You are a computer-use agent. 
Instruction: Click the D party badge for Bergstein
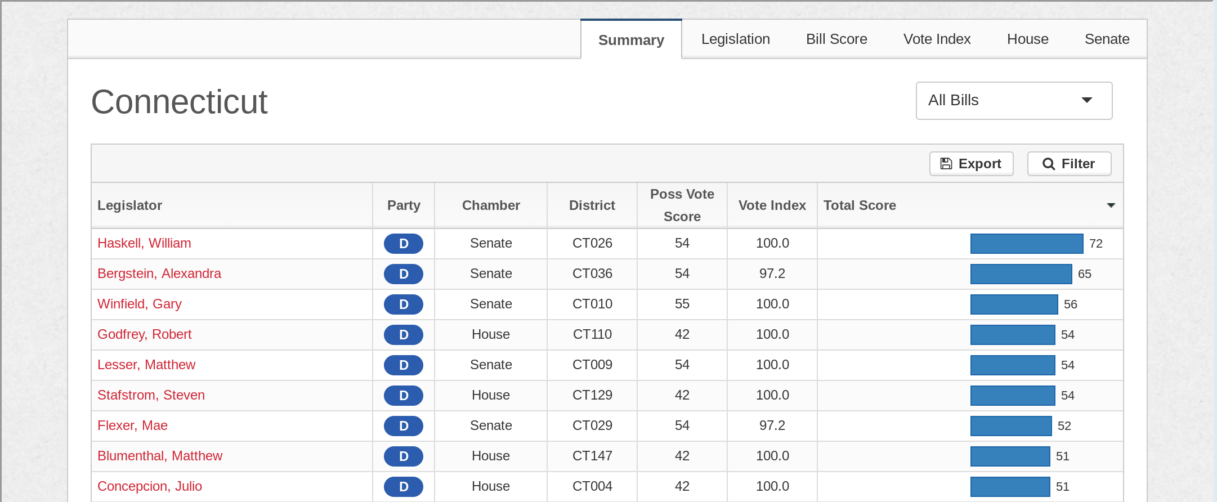click(403, 274)
